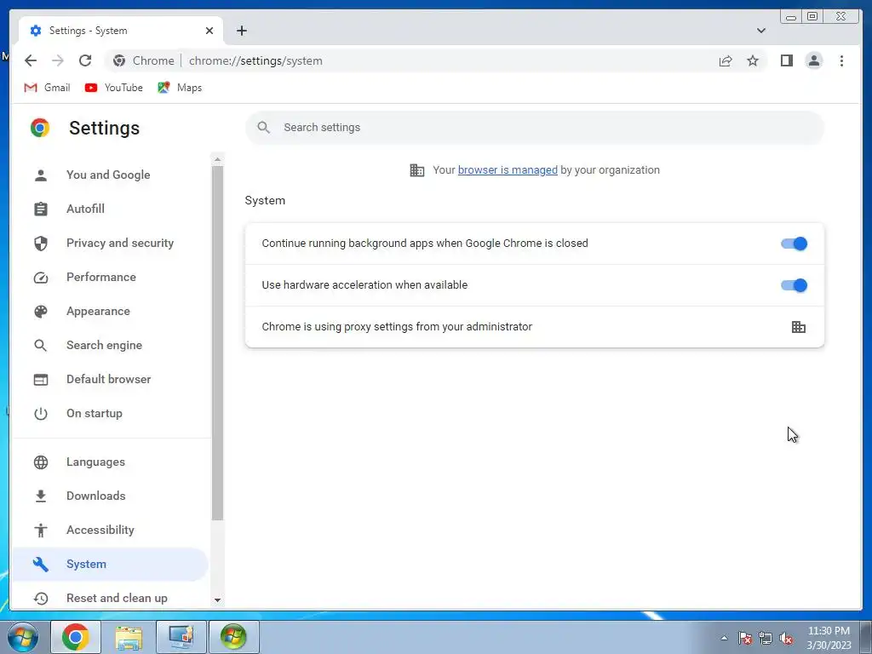This screenshot has width=872, height=654.
Task: Click the administrator proxy policy icon
Action: pos(798,327)
